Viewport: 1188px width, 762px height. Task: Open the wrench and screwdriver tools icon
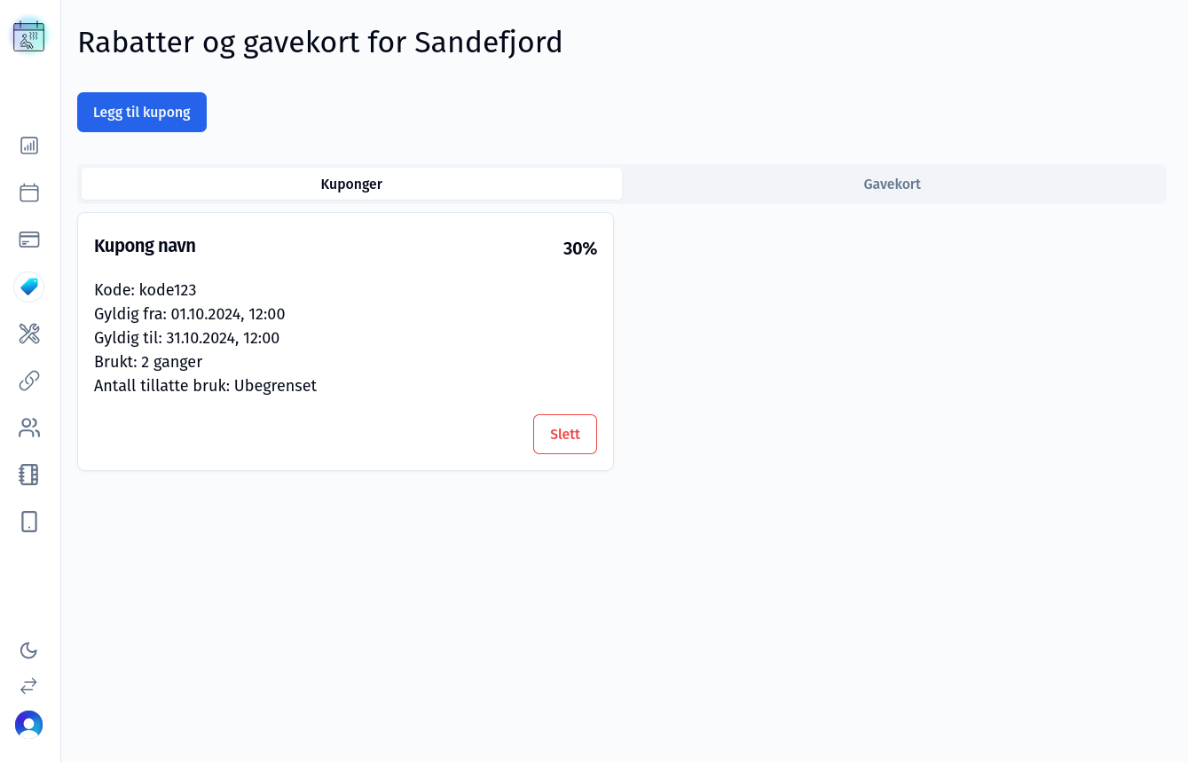(x=29, y=334)
